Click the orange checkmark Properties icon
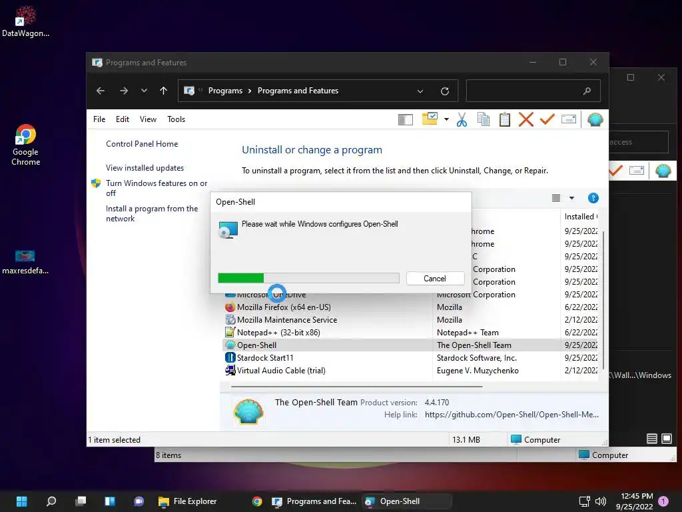The image size is (682, 512). point(547,119)
